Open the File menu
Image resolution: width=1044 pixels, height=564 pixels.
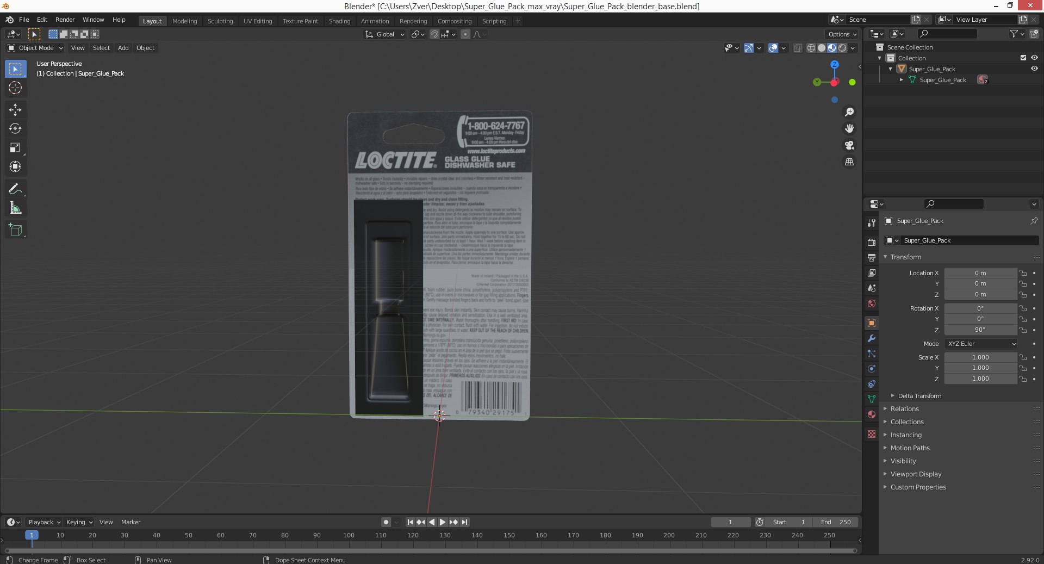pos(24,20)
